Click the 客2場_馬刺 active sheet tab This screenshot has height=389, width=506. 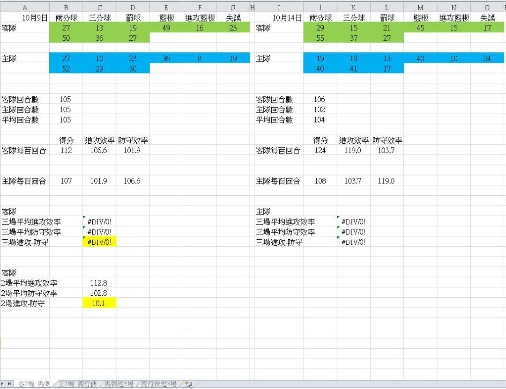tap(34, 384)
